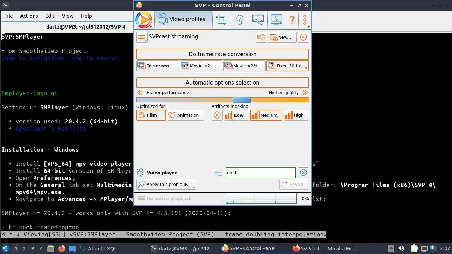Switch to virtual desktop 4

pyautogui.click(x=41, y=248)
